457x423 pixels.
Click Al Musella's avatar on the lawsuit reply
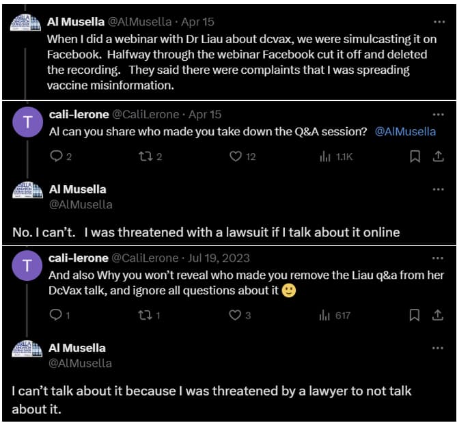[x=27, y=195]
